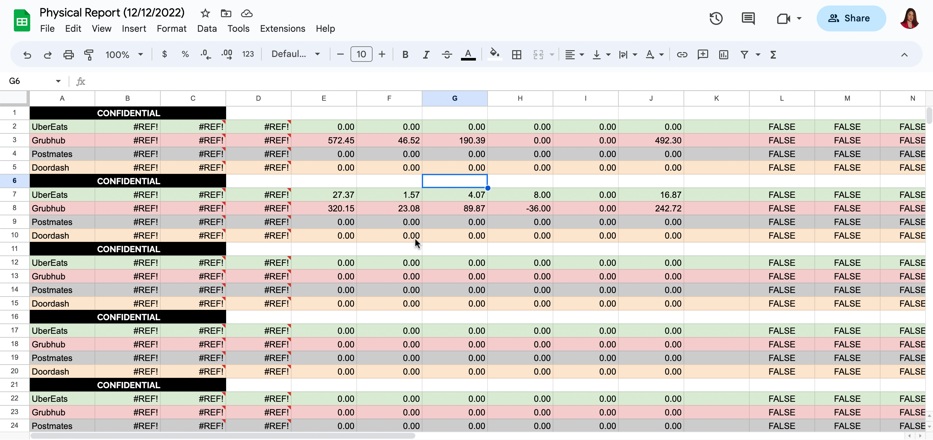Increase font size with plus button
This screenshot has width=933, height=440.
[x=382, y=54]
